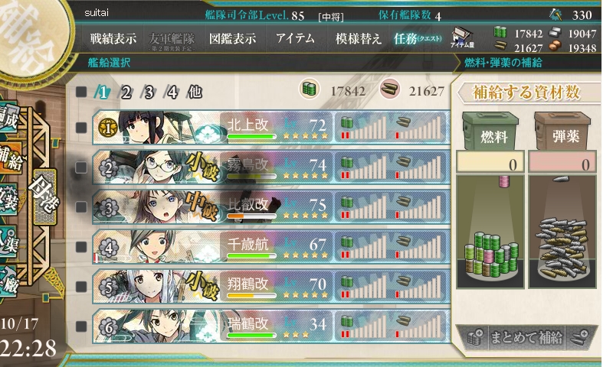Click the 燃料 fuel crate icon

point(490,131)
